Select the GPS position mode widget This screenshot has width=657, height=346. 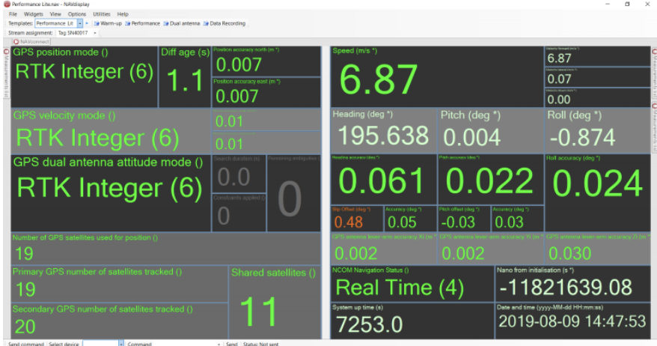pos(83,76)
